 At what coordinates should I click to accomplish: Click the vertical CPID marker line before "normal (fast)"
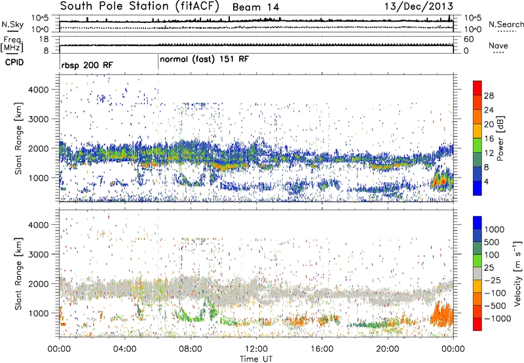click(x=158, y=62)
